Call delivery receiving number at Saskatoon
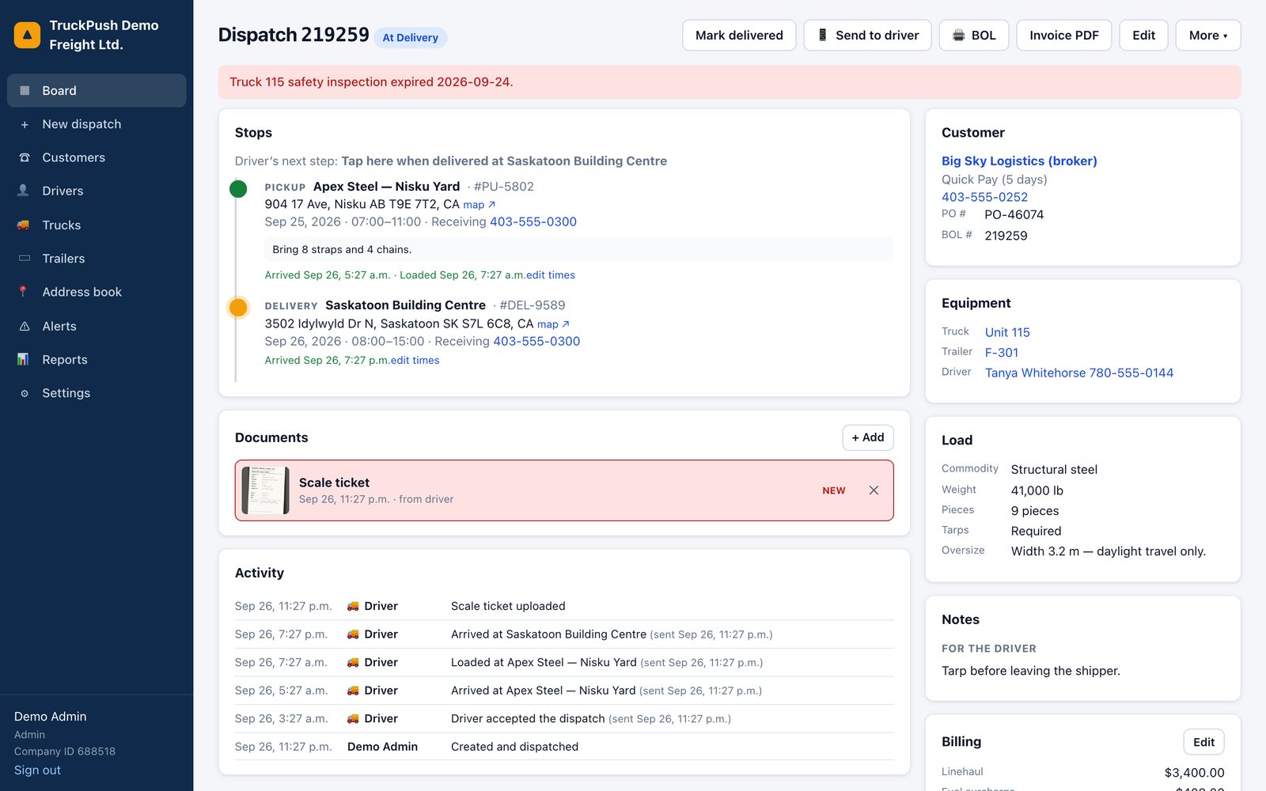The image size is (1266, 791). coord(536,341)
